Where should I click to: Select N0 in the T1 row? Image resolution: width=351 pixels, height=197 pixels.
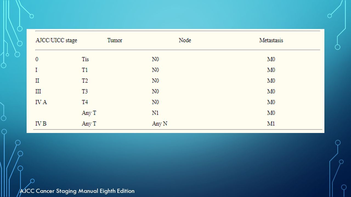(155, 70)
